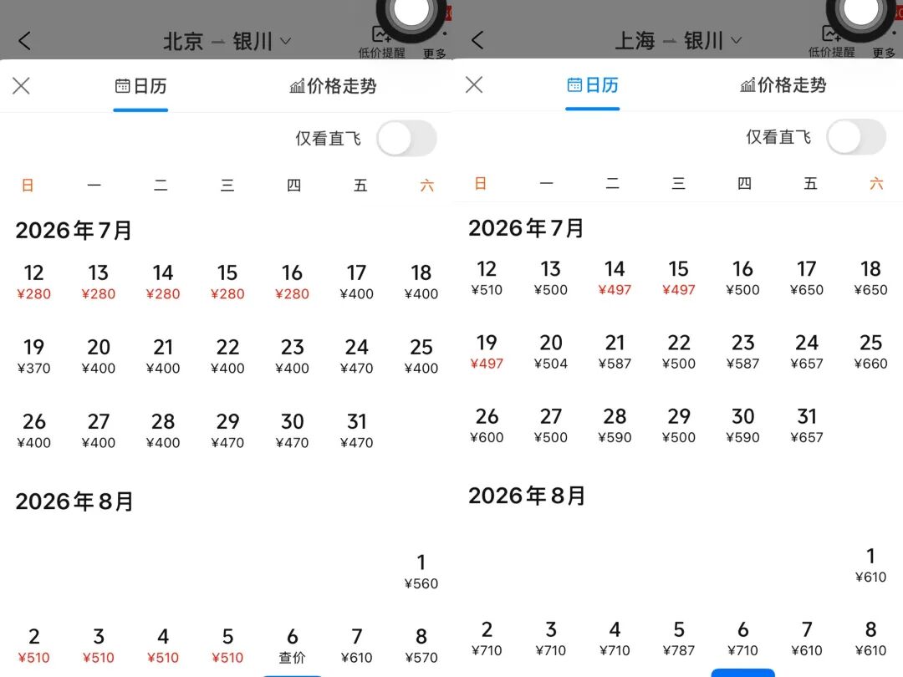Close the 北京–银川 calendar panel
This screenshot has height=677, width=903.
[21, 86]
